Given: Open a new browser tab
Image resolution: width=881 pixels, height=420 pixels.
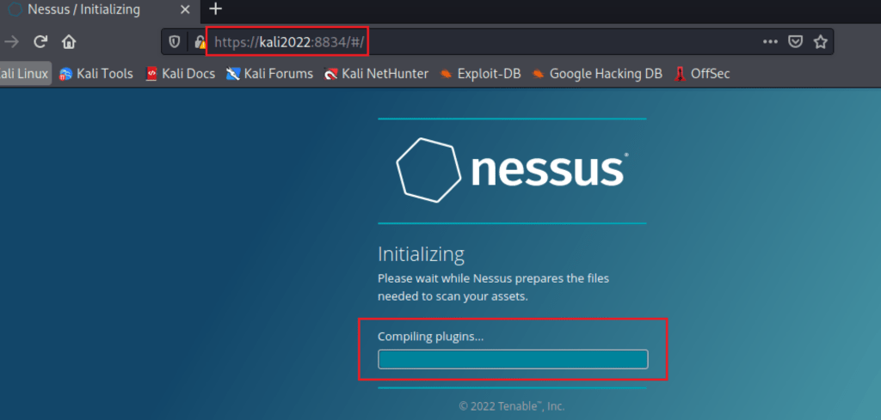Looking at the screenshot, I should click(x=215, y=9).
